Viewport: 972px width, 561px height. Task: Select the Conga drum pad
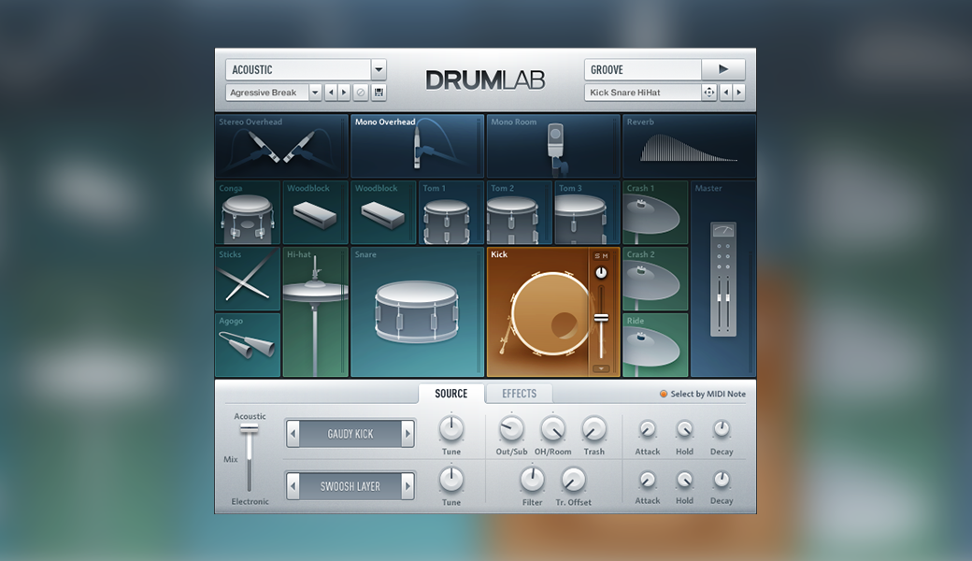248,212
